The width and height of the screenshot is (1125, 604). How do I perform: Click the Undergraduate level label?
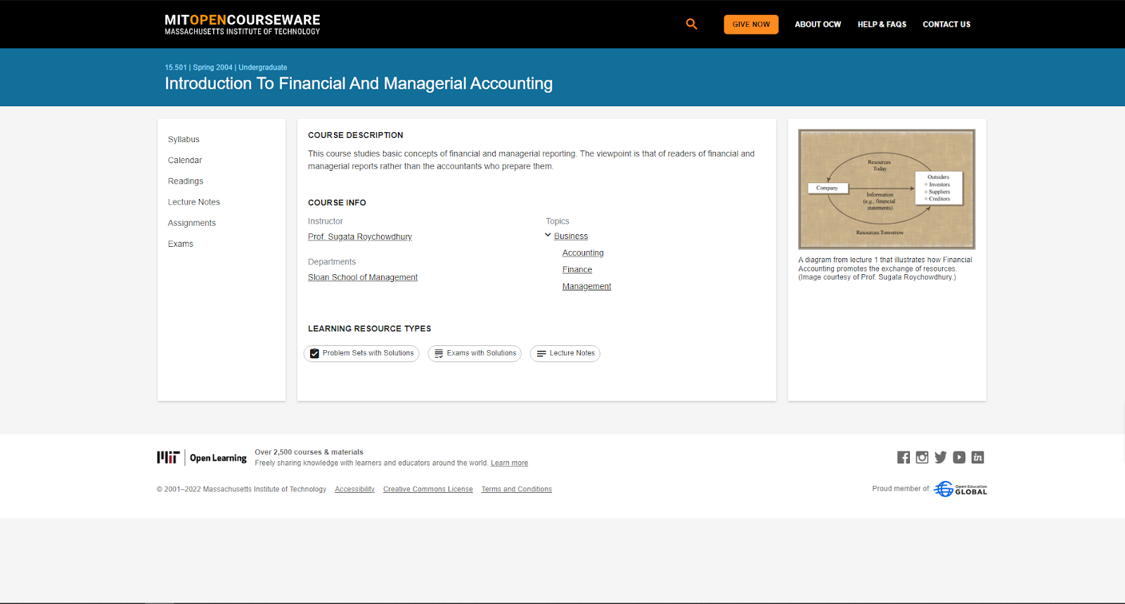click(x=263, y=68)
